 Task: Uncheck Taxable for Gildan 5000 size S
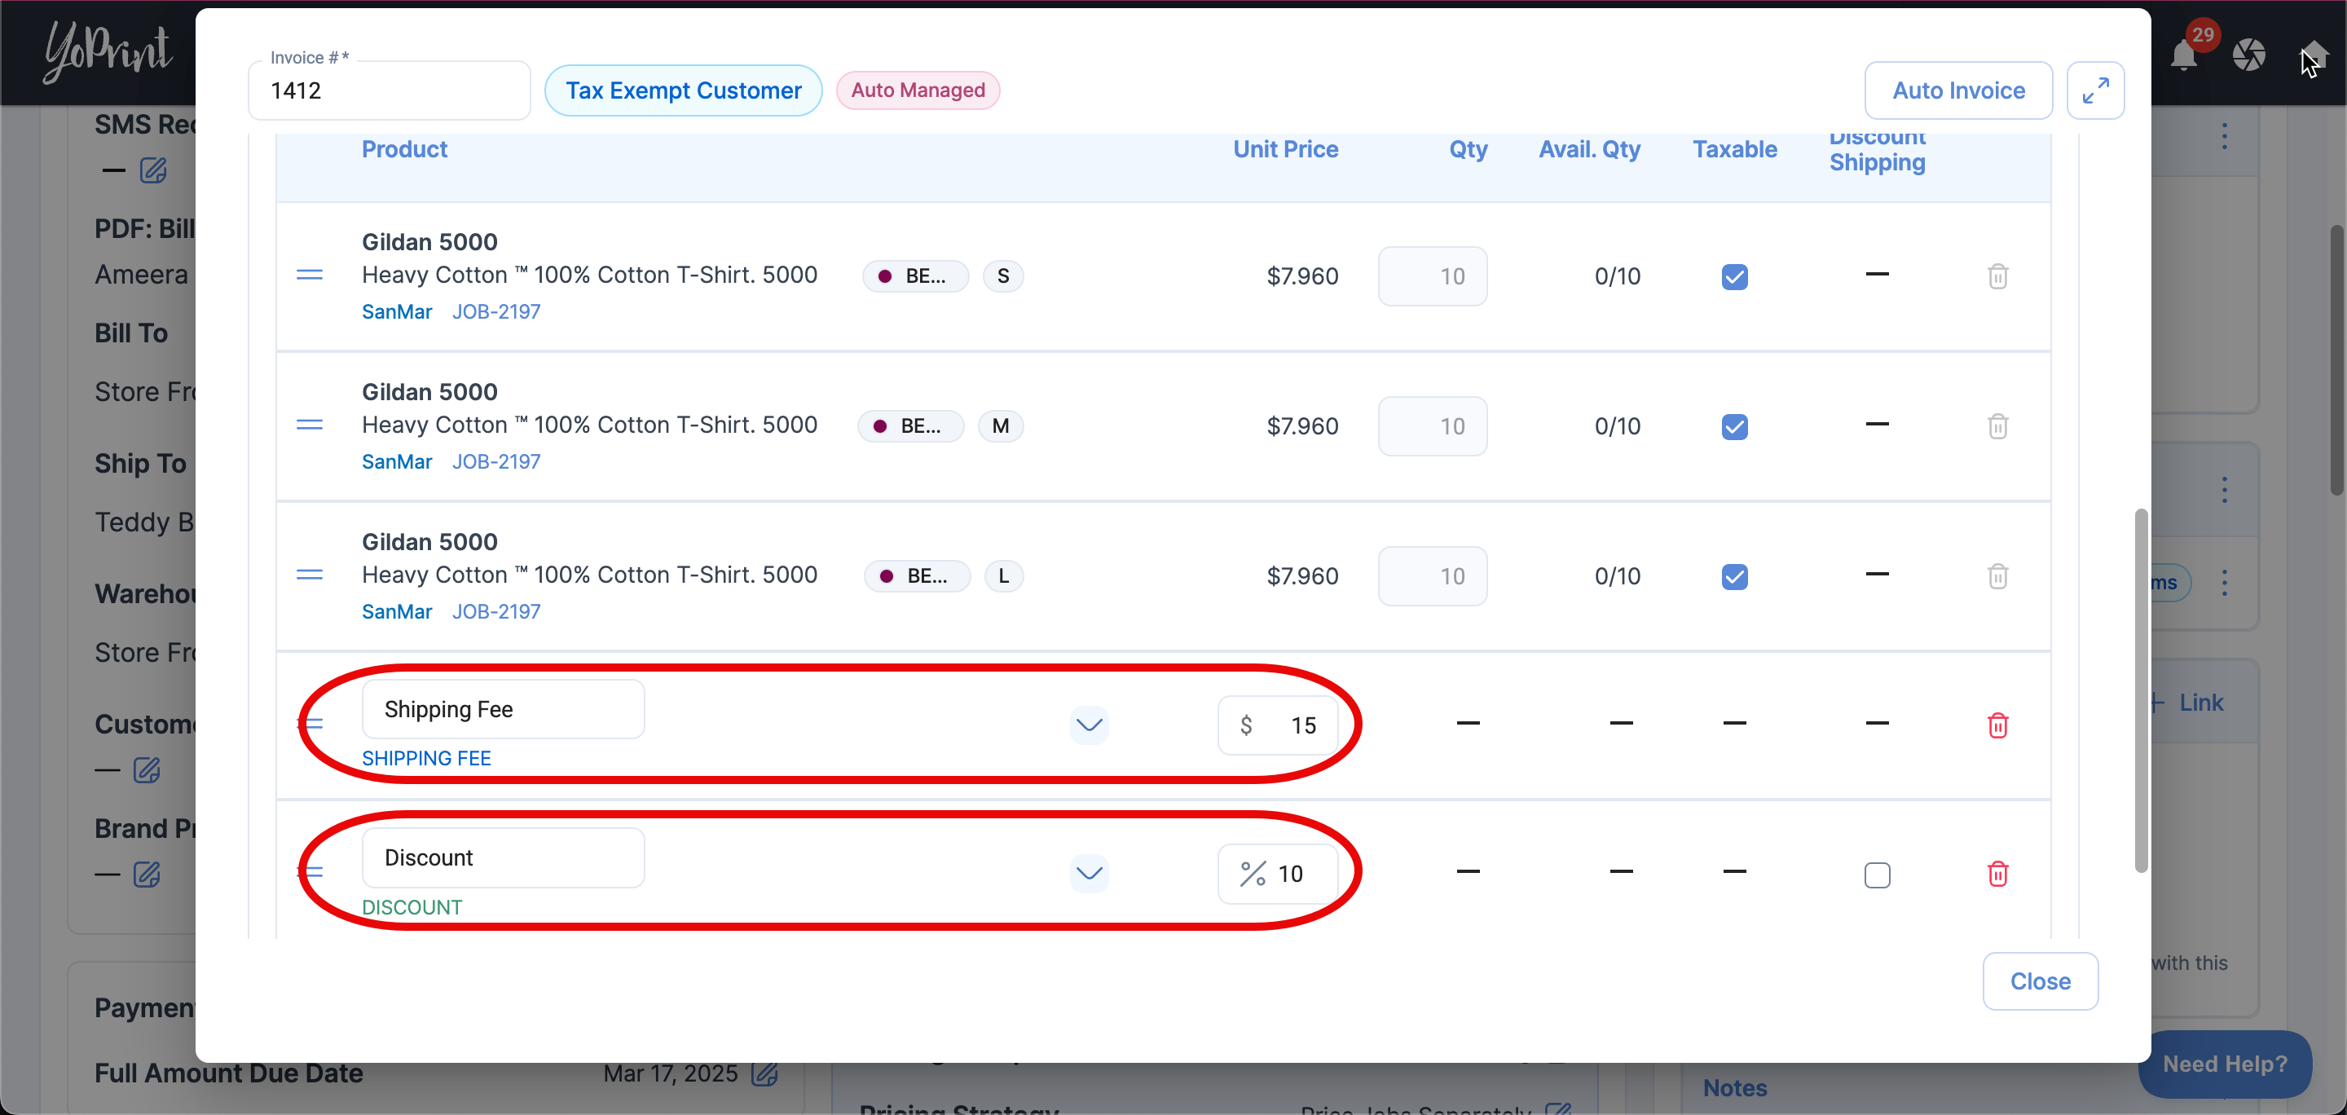coord(1734,277)
